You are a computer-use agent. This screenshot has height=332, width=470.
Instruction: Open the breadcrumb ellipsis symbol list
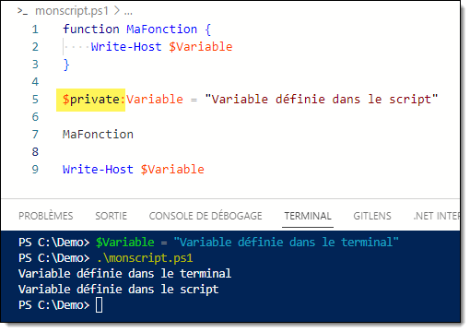click(128, 12)
